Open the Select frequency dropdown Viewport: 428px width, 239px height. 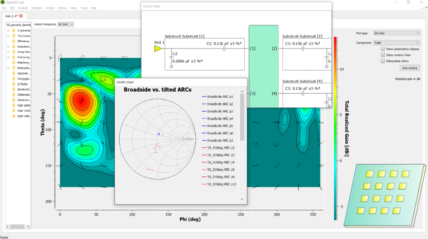tap(66, 24)
